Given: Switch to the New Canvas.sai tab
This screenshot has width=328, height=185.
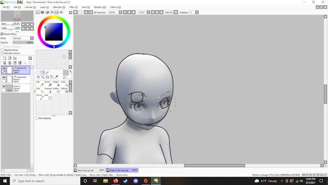Looking at the screenshot, I should pos(86,170).
